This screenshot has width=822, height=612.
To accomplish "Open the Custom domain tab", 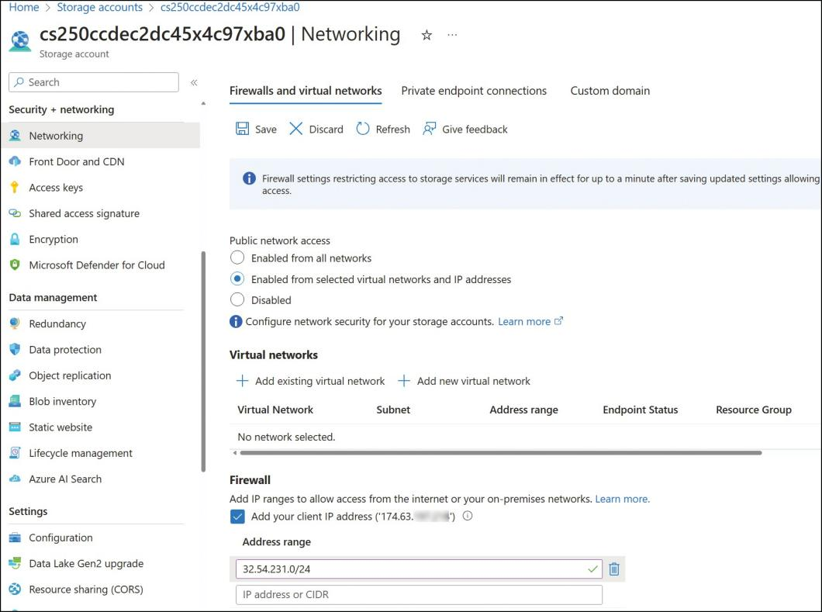I will pos(610,91).
